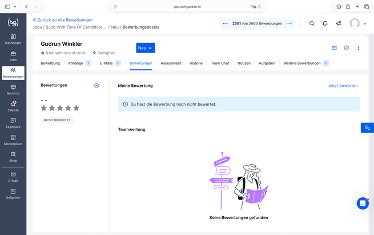This screenshot has height=235, width=374.
Task: Expand browser sidebar toggle dropdown arrow
Action: 15,7
